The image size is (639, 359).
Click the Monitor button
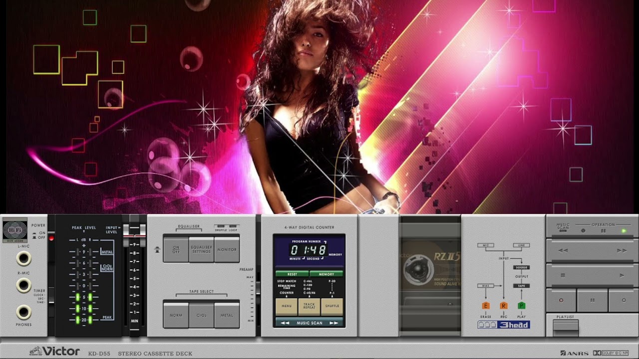[227, 249]
